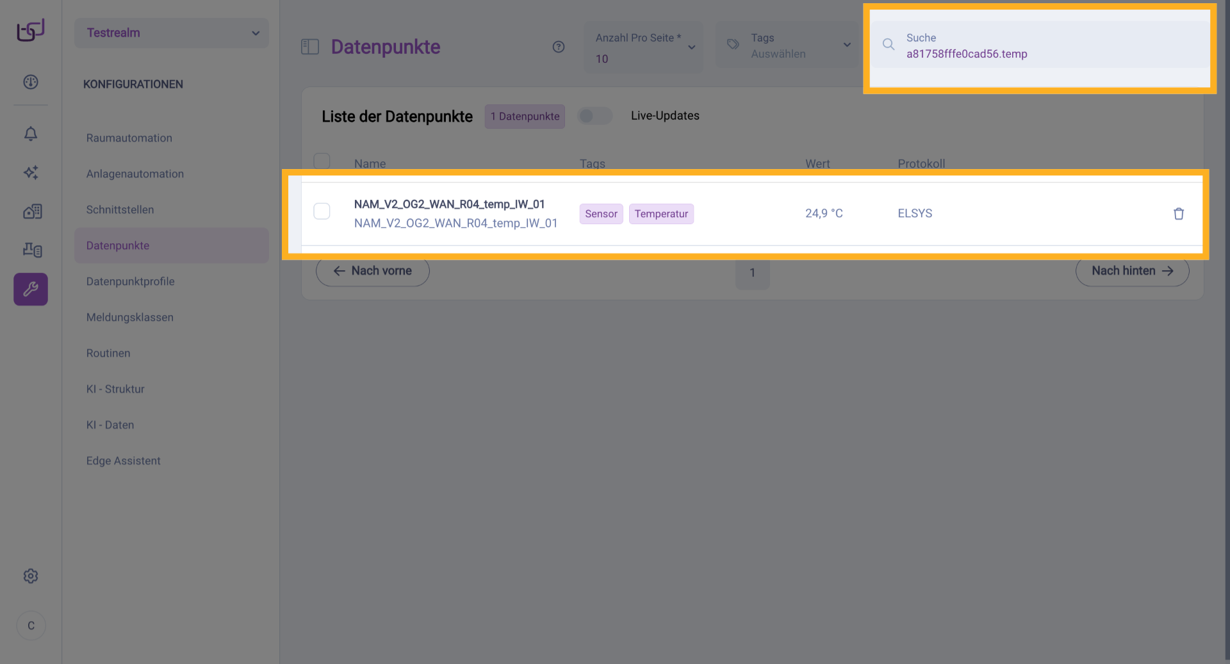Screen dimensions: 1230x664
Task: Open the dashboard icon in left rail
Action: (31, 82)
